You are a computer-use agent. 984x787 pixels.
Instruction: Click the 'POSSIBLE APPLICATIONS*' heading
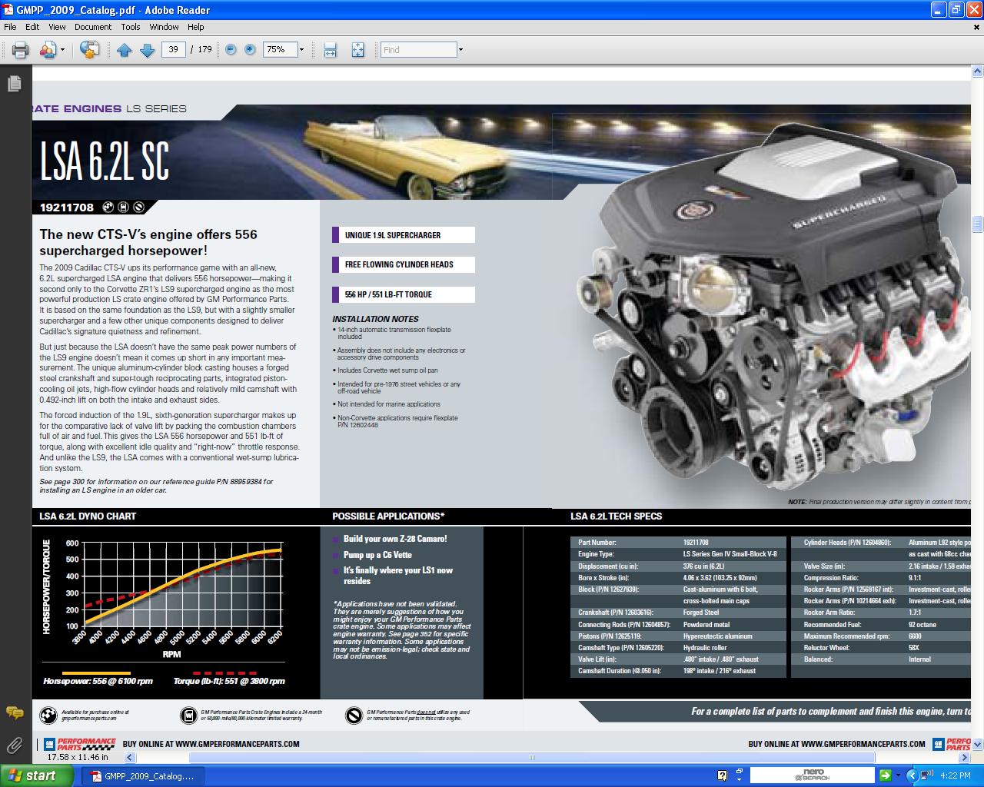(x=388, y=516)
